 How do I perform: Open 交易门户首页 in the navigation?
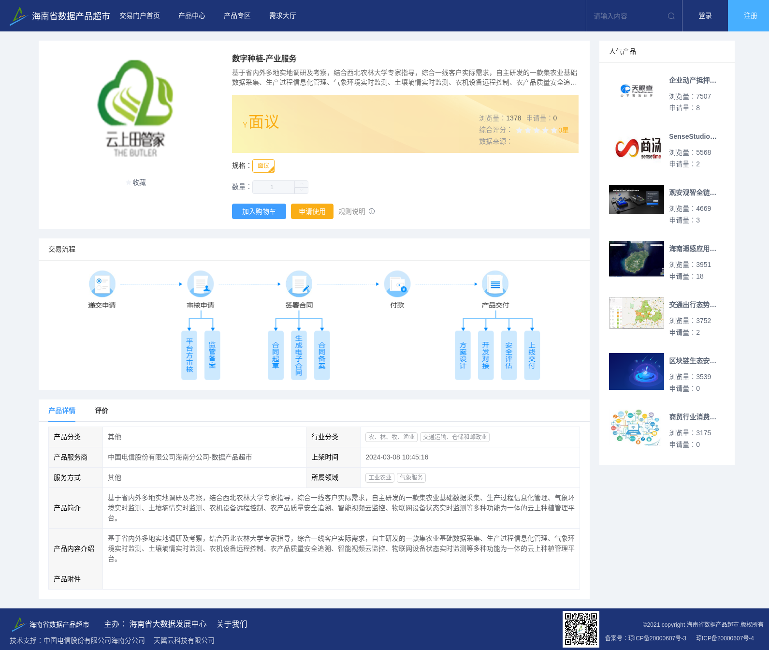tap(140, 16)
